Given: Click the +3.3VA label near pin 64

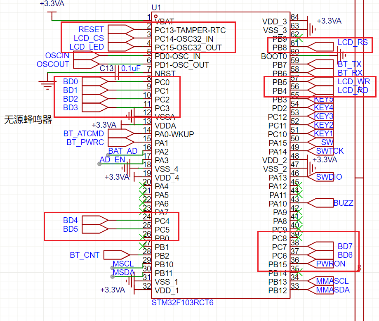Looking at the screenshot, I should coord(329,21).
